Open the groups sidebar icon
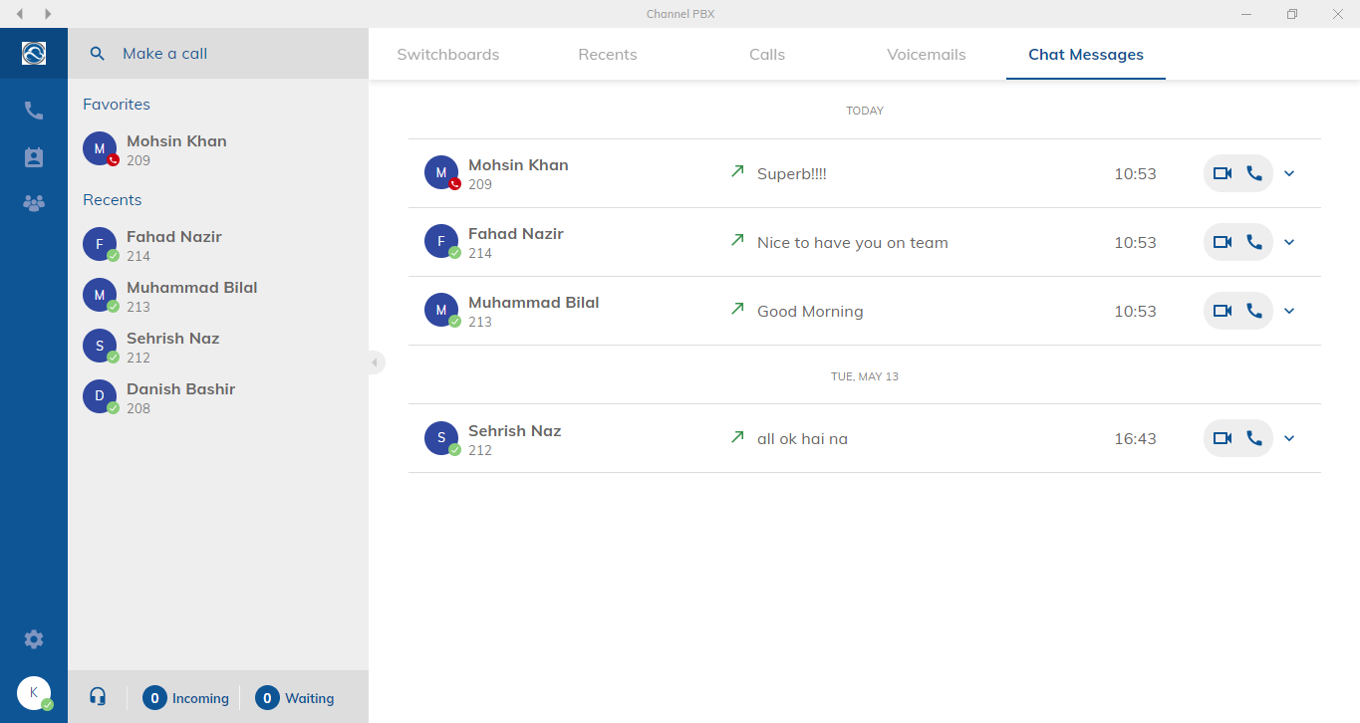The image size is (1360, 723). tap(34, 203)
